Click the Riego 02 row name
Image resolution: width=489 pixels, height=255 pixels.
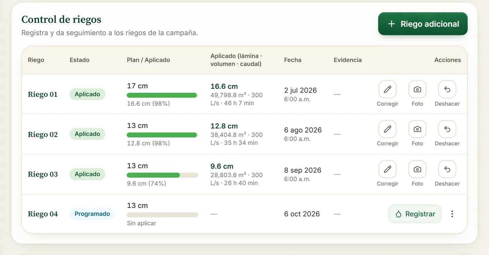(43, 134)
